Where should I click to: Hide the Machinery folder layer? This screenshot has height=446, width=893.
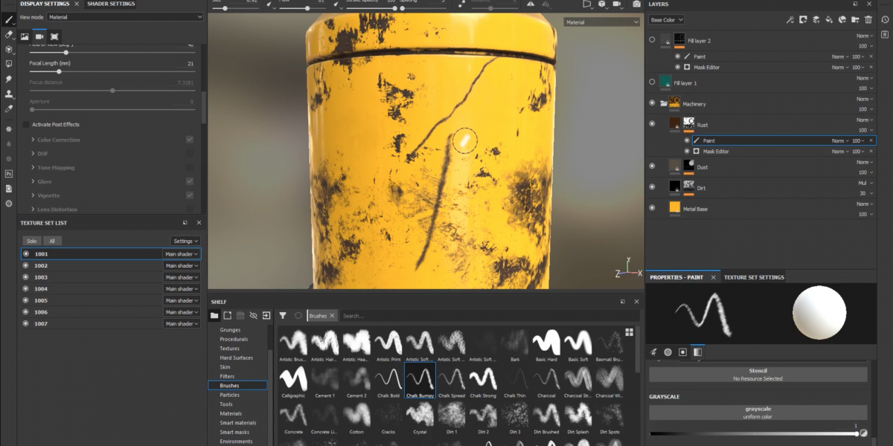pyautogui.click(x=653, y=103)
